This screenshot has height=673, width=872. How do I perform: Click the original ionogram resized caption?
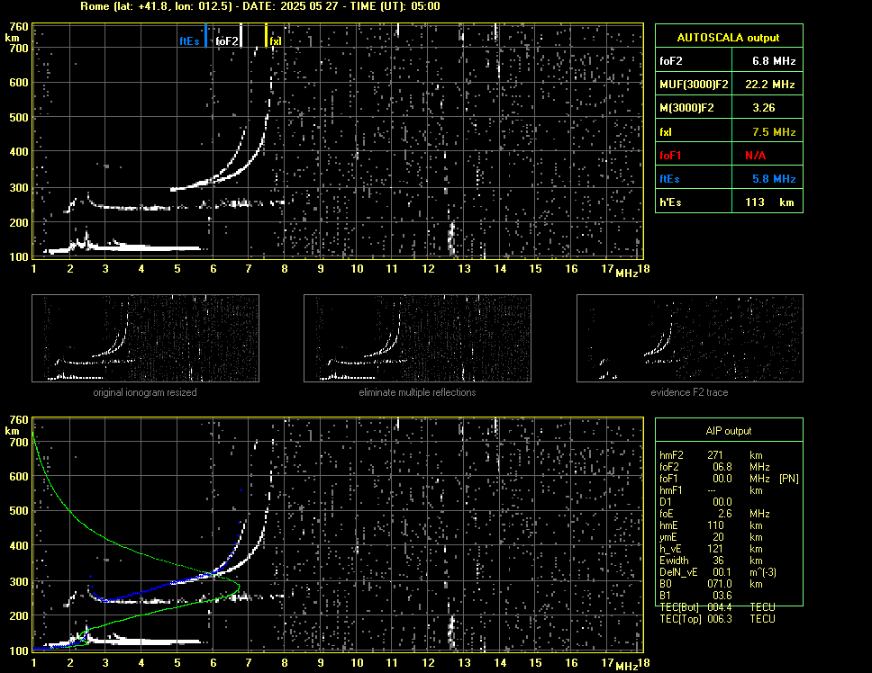pyautogui.click(x=145, y=392)
